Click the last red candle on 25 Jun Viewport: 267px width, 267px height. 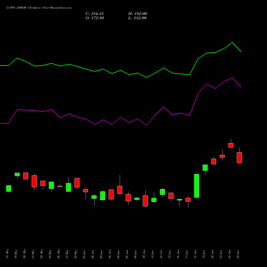[239, 158]
